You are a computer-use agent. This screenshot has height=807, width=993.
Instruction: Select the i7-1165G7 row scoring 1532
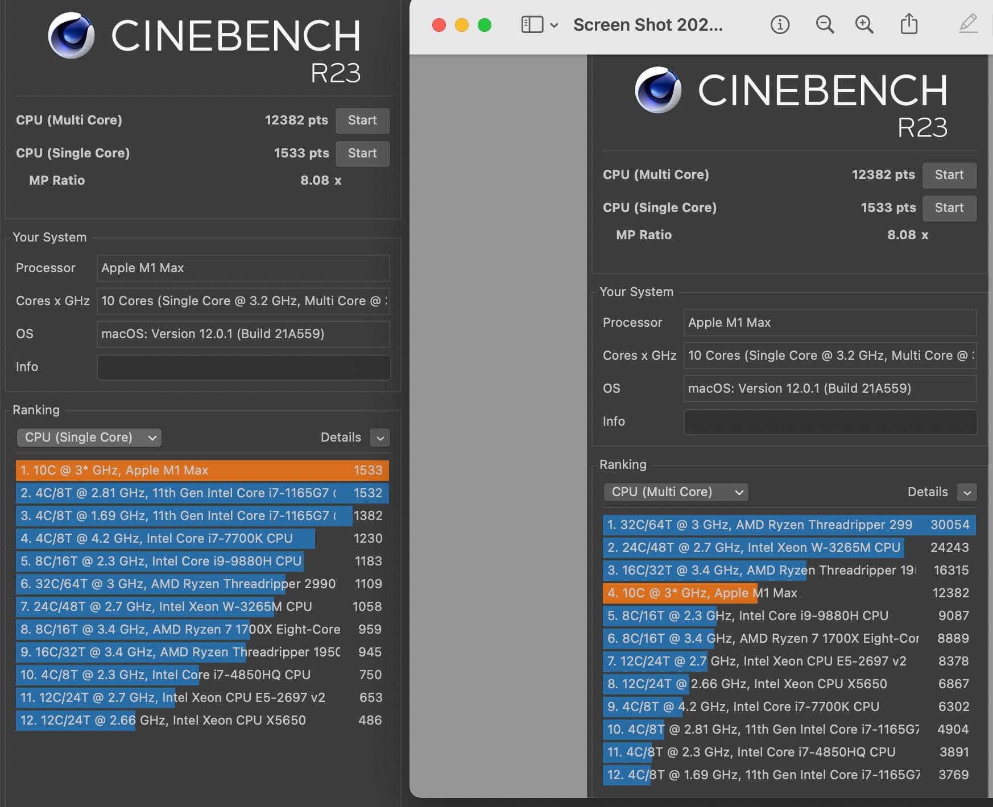coord(202,493)
